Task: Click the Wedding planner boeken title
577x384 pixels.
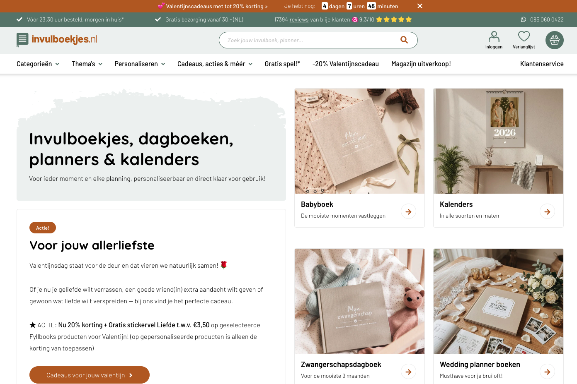Action: coord(480,365)
